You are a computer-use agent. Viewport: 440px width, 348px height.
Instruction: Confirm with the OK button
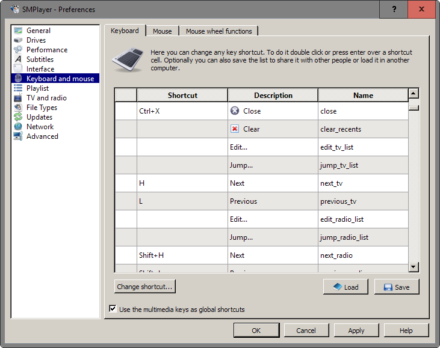256,331
